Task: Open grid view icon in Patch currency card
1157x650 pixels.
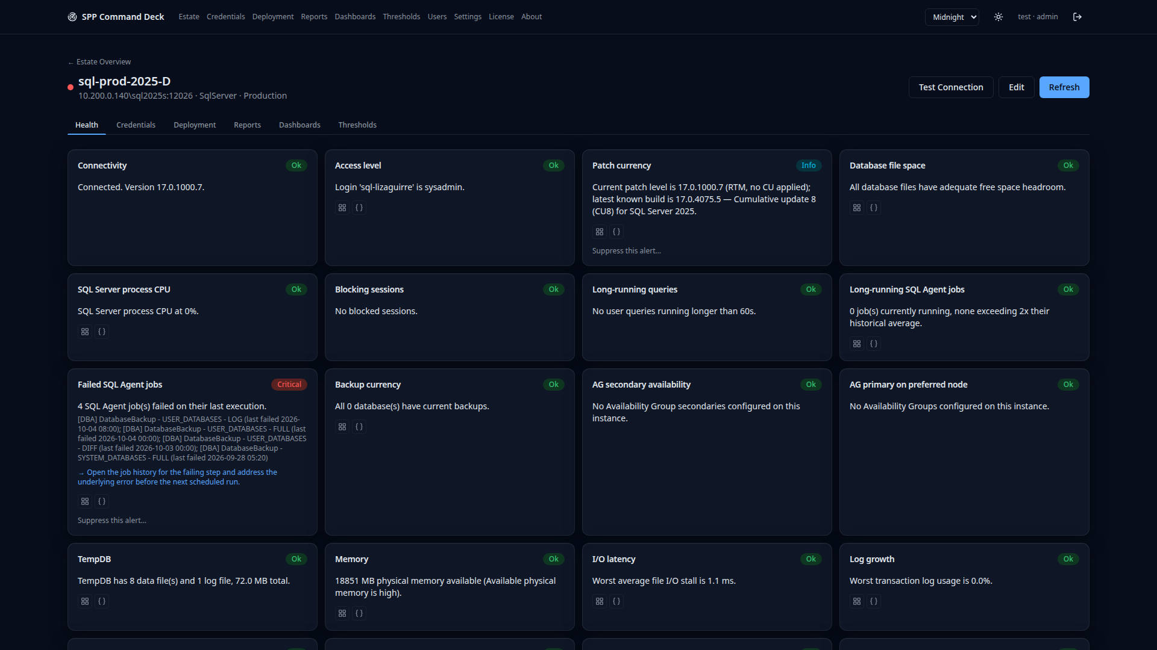Action: click(x=600, y=232)
